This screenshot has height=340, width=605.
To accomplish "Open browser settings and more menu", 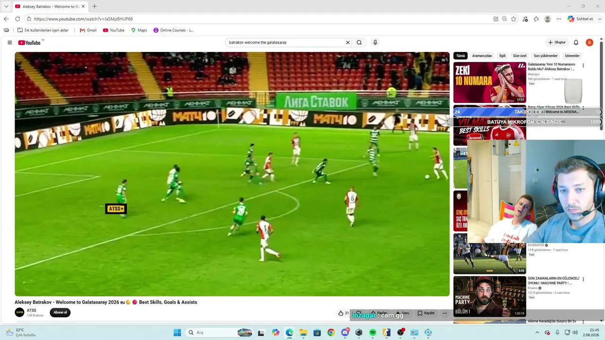I will click(559, 19).
